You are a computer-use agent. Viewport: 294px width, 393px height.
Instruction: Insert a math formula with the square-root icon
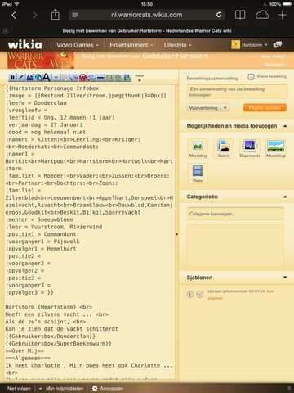pyautogui.click(x=73, y=78)
